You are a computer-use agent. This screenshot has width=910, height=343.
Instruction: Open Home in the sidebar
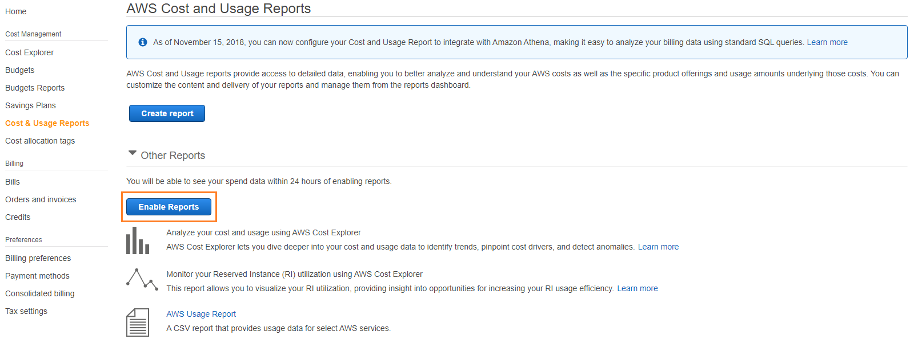coord(16,11)
